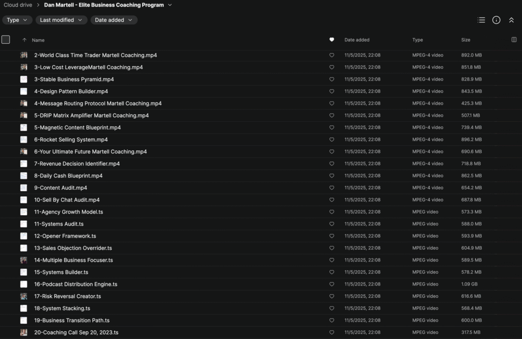522x339 pixels.
Task: Toggle the select-all checkbox in header
Action: 6,39
